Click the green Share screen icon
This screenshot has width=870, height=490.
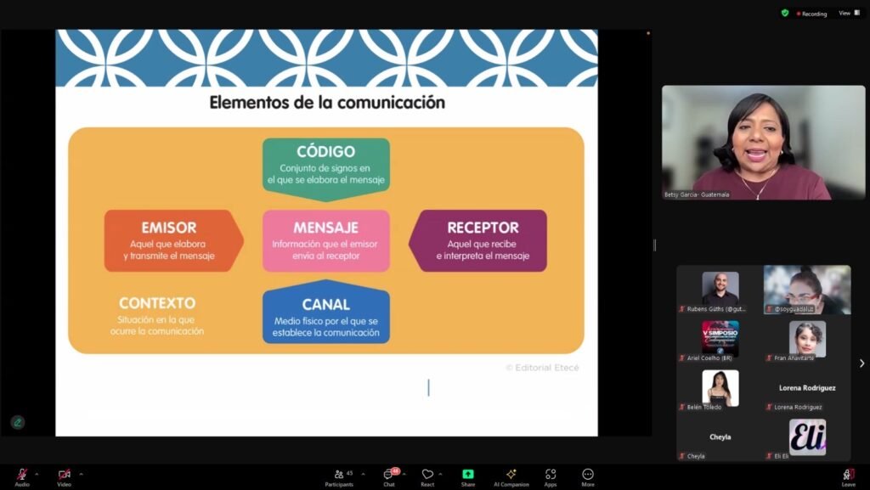[468, 474]
